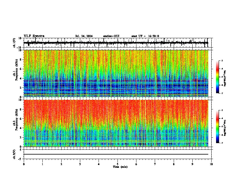Click the 5 minute tick label
This screenshot has width=238, height=184.
117,164
